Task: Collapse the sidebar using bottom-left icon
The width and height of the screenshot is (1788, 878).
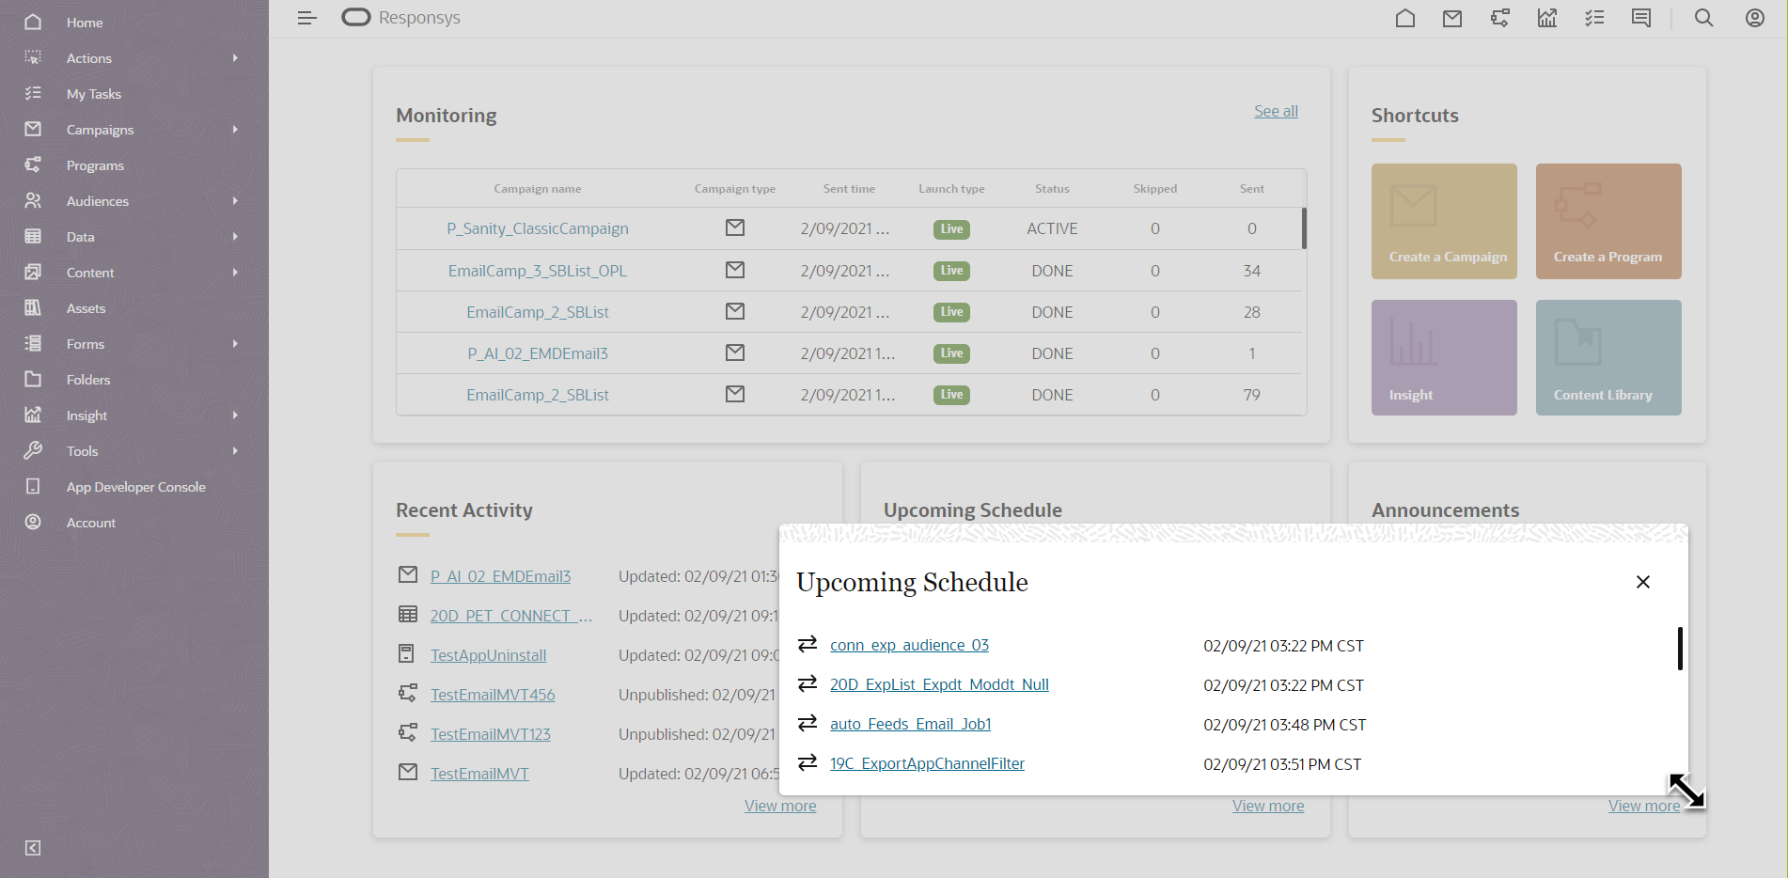Action: click(33, 848)
